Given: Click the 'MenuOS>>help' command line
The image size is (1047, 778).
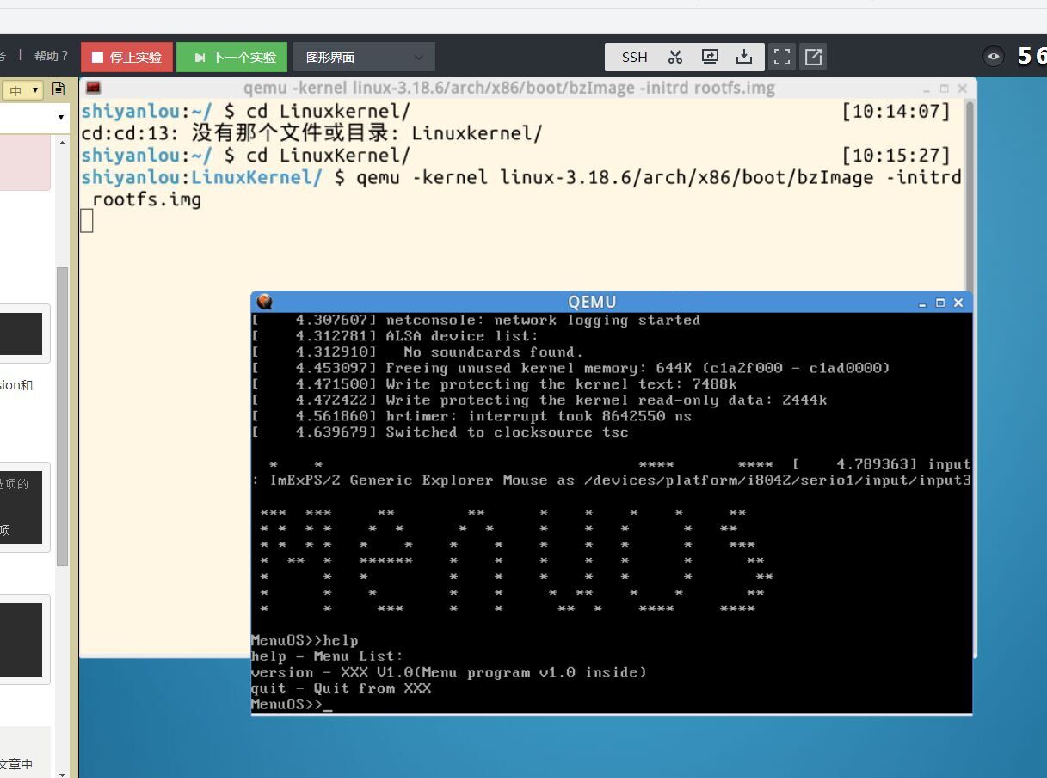Looking at the screenshot, I should [305, 640].
